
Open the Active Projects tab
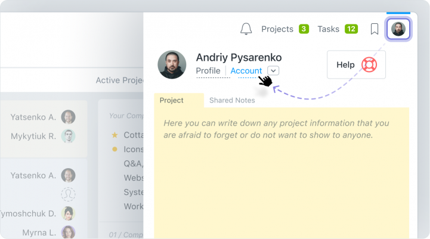coord(119,80)
